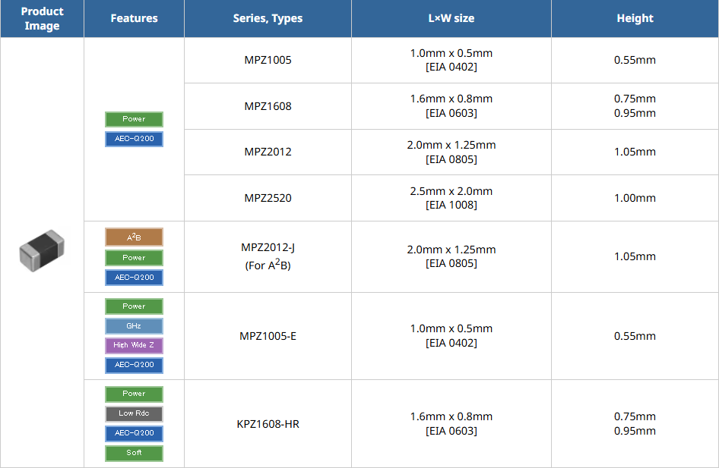Click the Series, Types column header
The image size is (719, 468).
[x=268, y=18]
